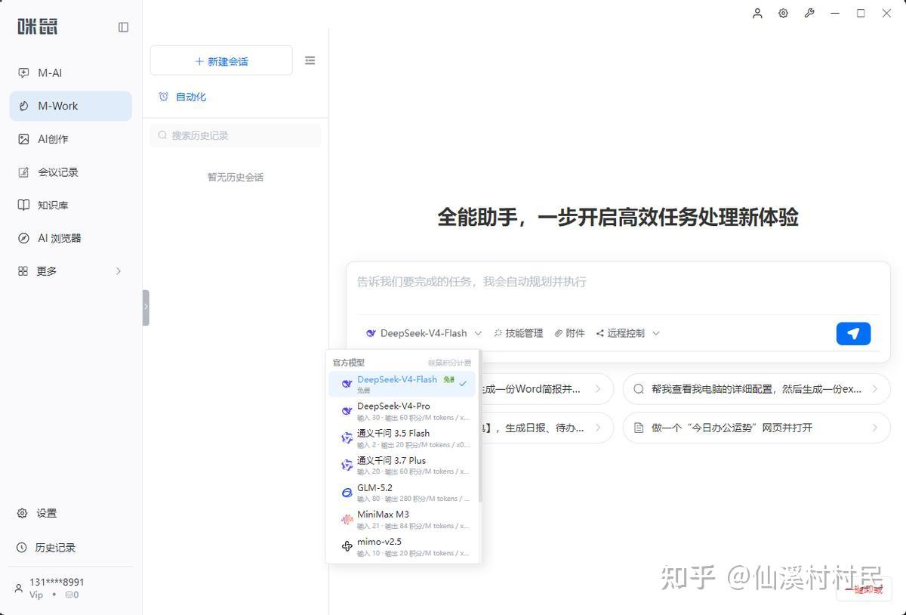Click chevron on 今日办公运势 suggestion
This screenshot has height=615, width=906.
tap(875, 428)
